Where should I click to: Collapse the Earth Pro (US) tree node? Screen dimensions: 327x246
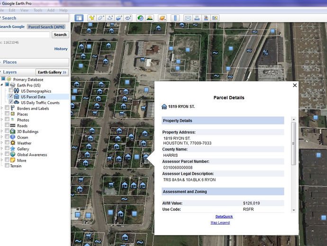tap(2, 85)
